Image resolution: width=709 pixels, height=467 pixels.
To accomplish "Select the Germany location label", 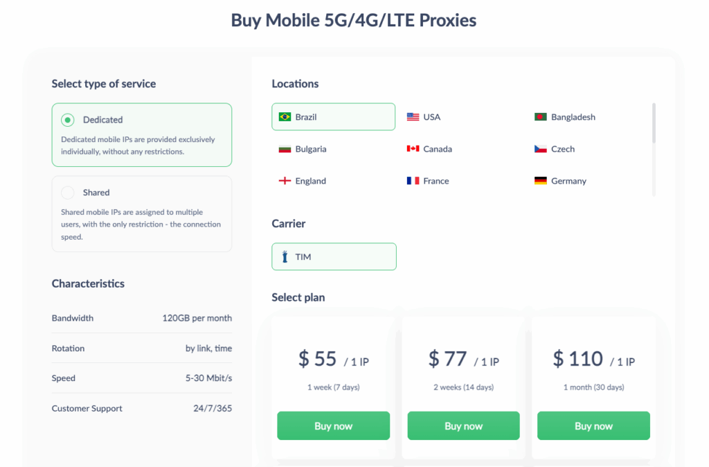I will coord(568,181).
